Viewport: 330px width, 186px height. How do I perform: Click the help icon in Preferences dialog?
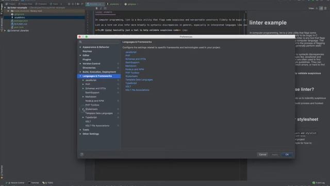coord(82,154)
